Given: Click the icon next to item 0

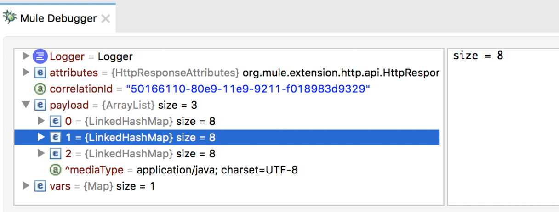Looking at the screenshot, I should tap(55, 121).
